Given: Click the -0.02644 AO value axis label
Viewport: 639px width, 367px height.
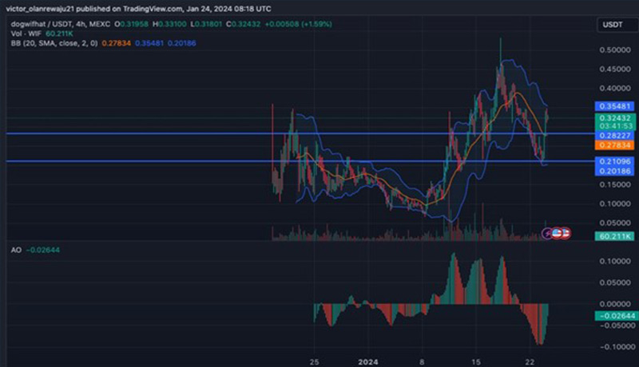Looking at the screenshot, I should (x=613, y=317).
